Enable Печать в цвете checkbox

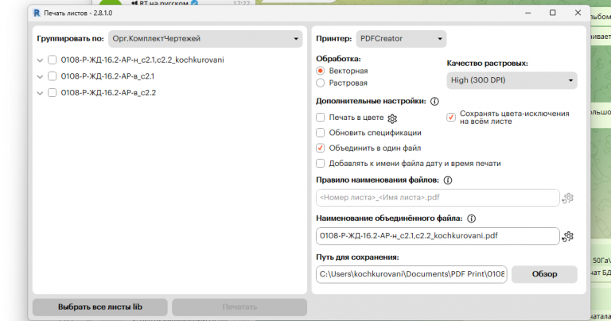[x=321, y=117]
